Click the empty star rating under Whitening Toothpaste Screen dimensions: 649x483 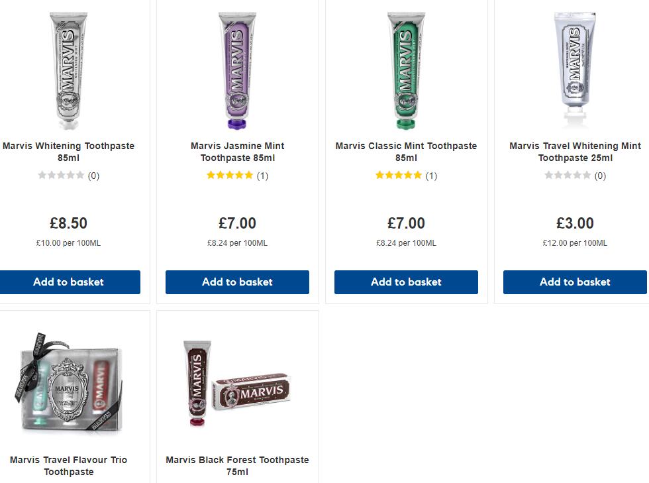(x=61, y=176)
